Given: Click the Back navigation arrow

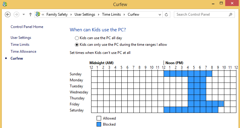Looking at the screenshot, I should pyautogui.click(x=8, y=14).
